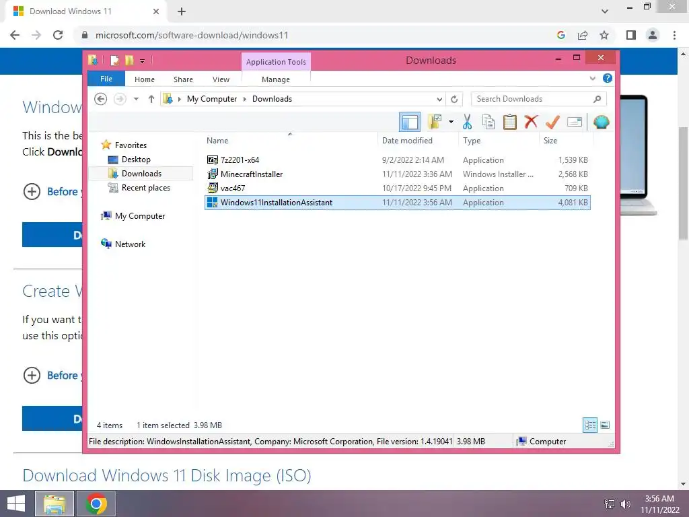689x517 pixels.
Task: Click the New folder quick access icon
Action: coord(129,60)
